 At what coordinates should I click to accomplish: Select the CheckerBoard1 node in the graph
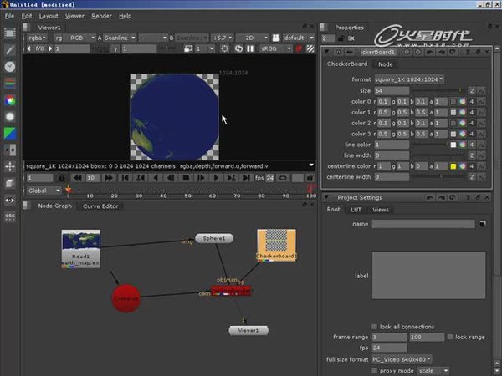point(275,243)
